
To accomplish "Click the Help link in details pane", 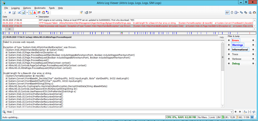I will point(221,37).
